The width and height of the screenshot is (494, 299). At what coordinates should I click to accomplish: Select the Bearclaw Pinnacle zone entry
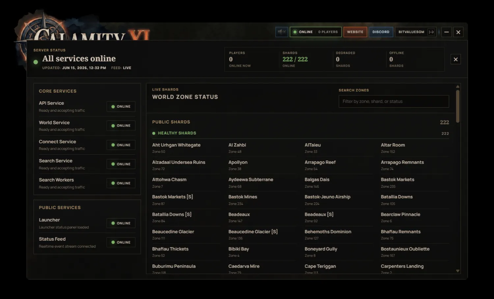(415, 217)
